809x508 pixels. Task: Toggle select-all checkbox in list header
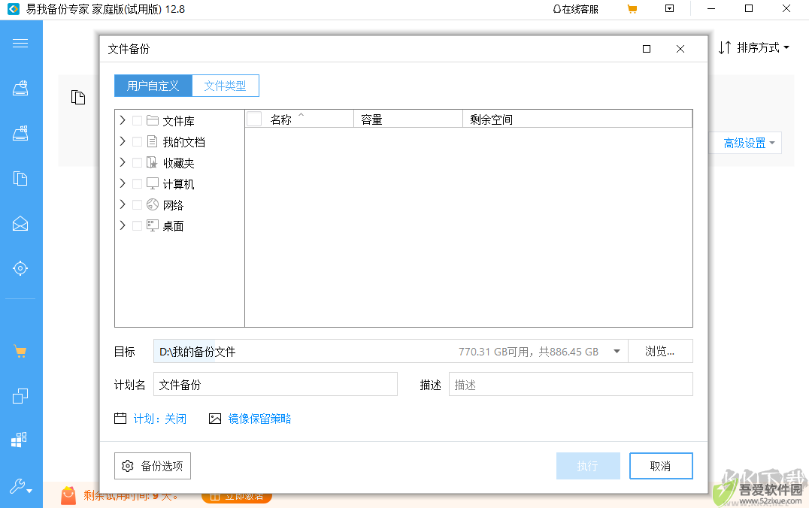[x=254, y=119]
